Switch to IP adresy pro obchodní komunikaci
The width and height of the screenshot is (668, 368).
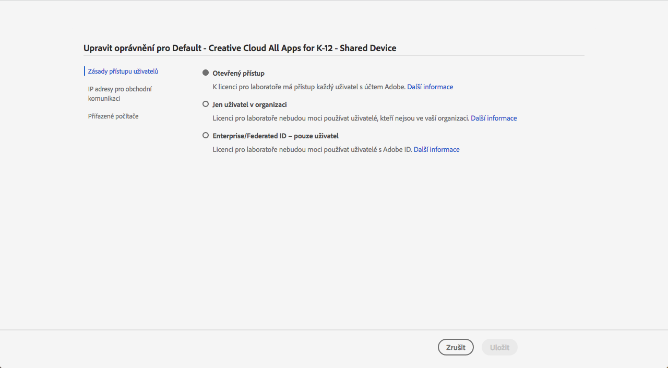point(120,94)
